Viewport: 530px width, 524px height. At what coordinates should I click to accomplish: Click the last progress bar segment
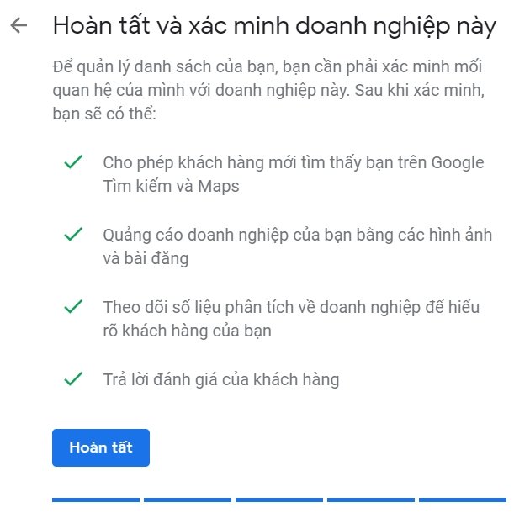463,500
